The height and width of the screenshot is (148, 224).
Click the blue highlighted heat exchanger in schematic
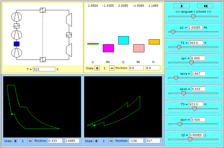[17, 44]
